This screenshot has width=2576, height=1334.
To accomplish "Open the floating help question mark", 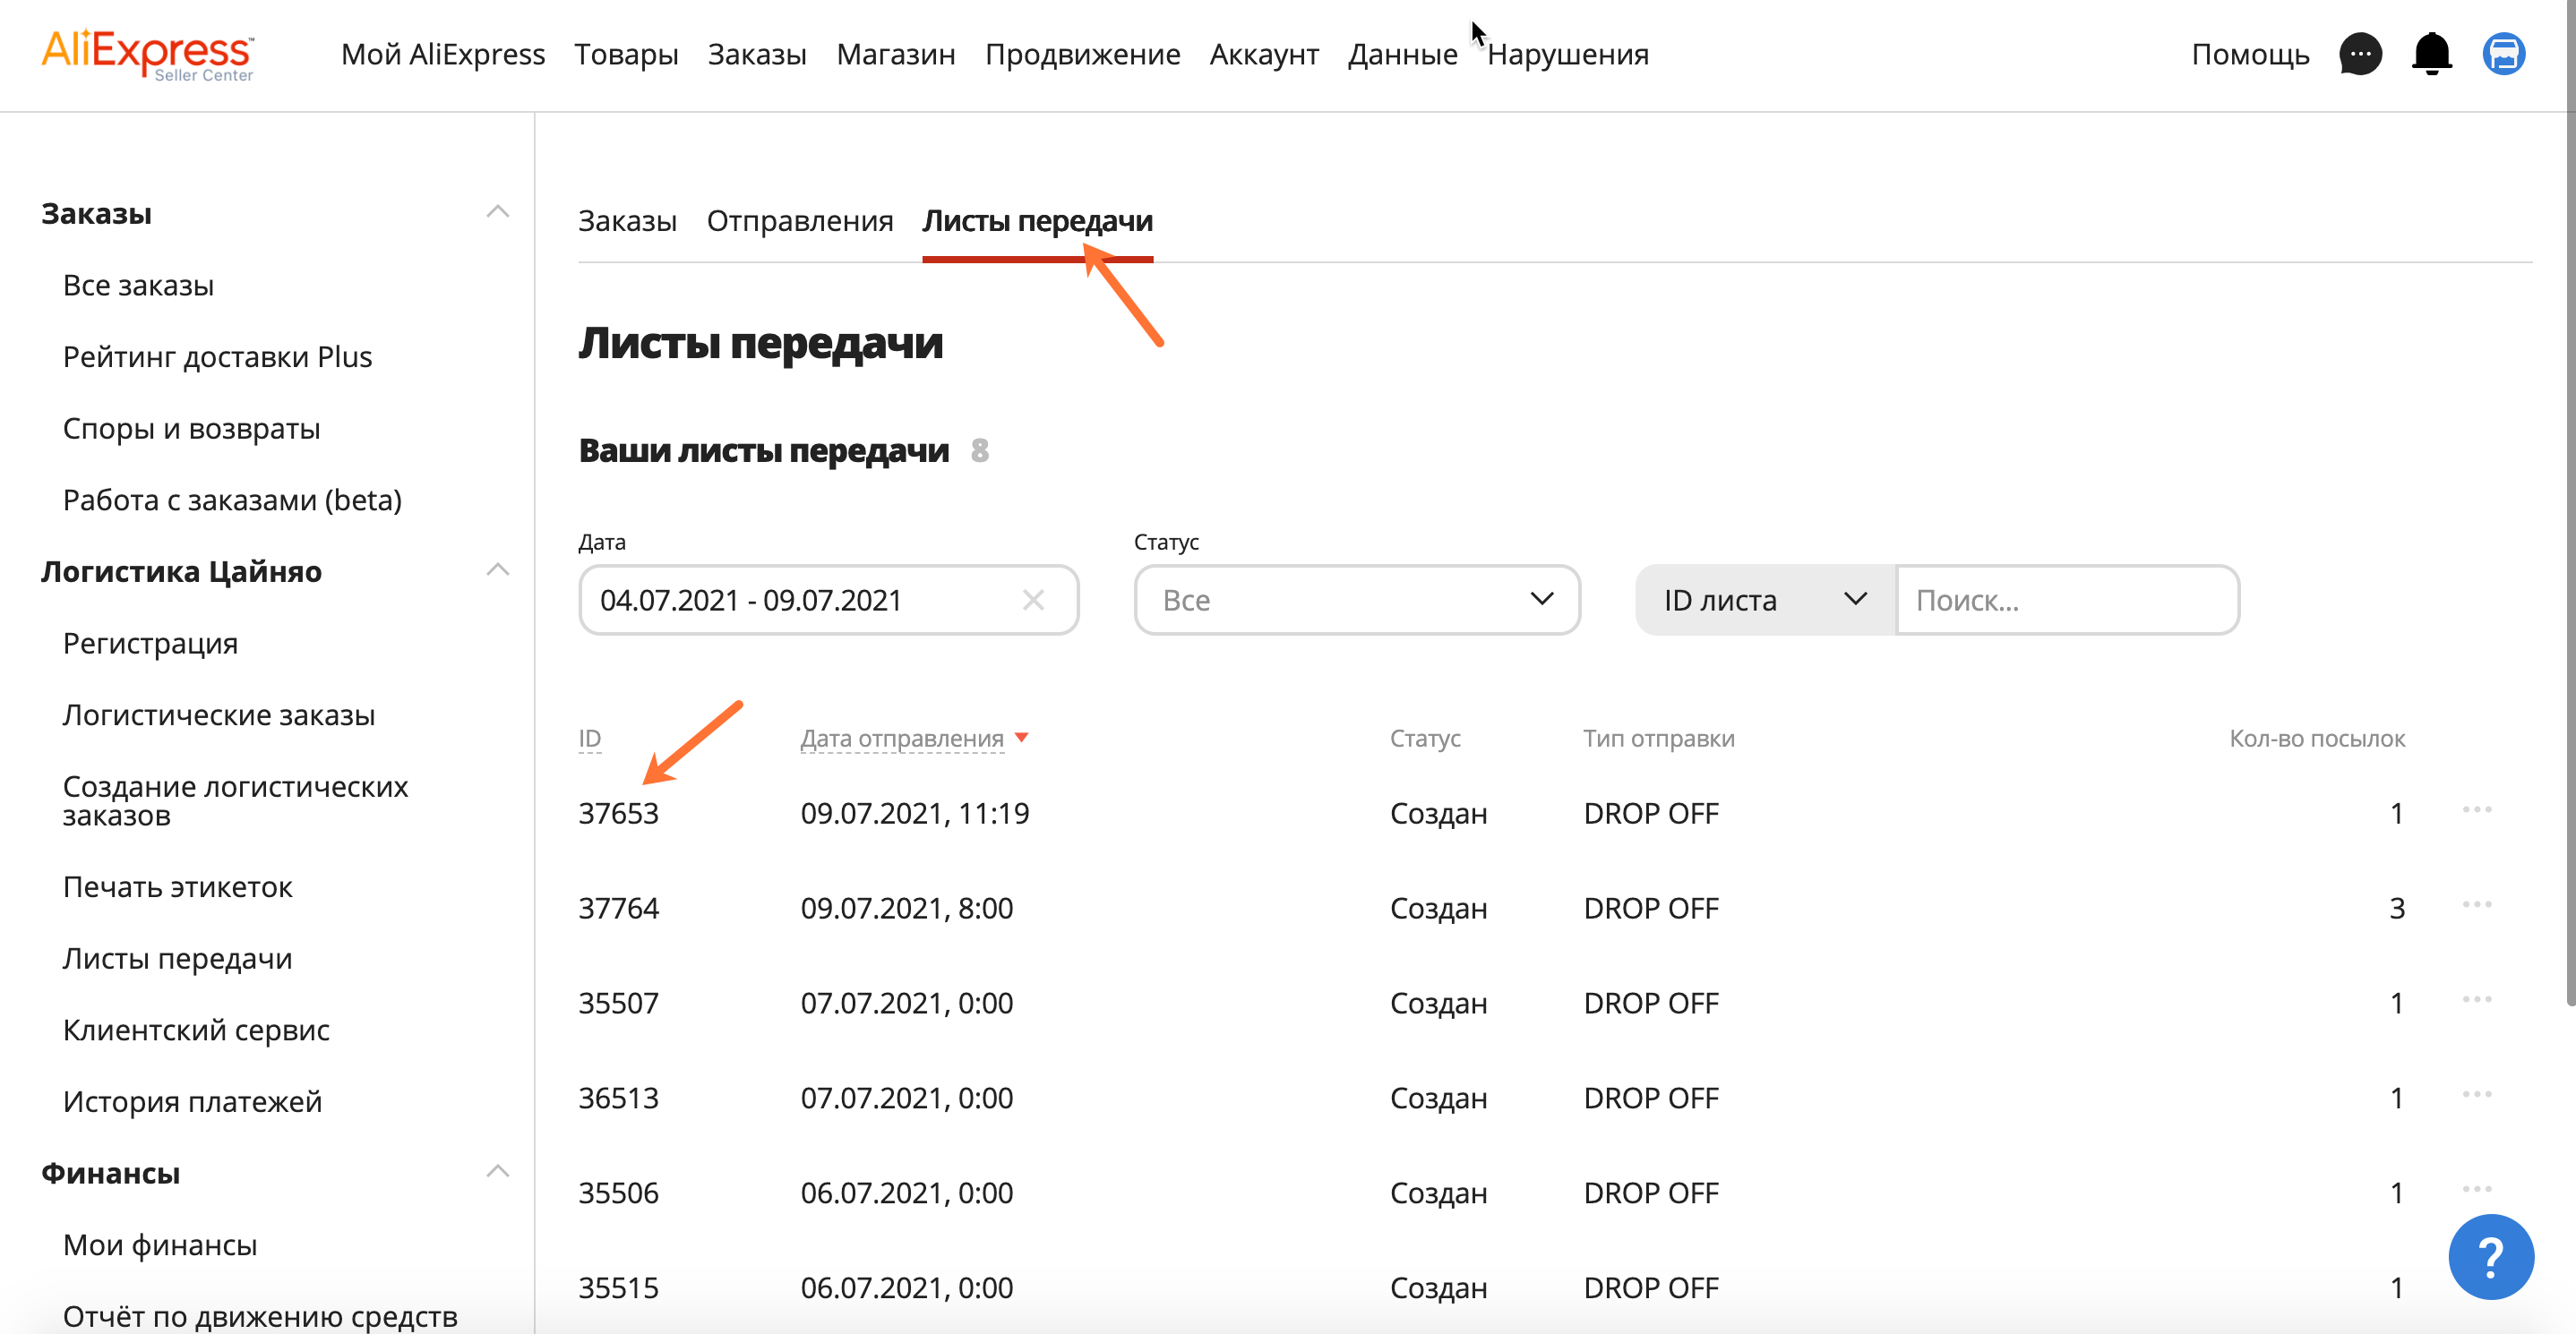I will click(x=2491, y=1257).
